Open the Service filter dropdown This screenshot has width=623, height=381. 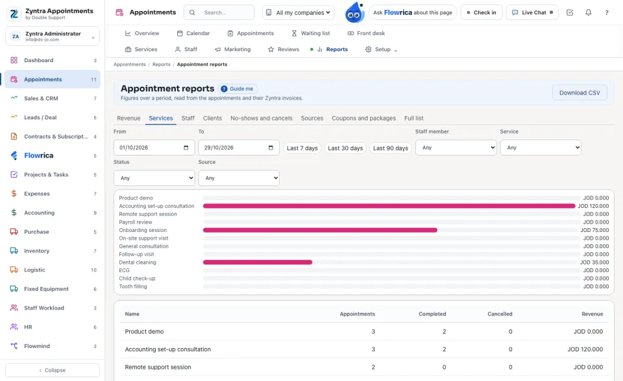coord(541,148)
